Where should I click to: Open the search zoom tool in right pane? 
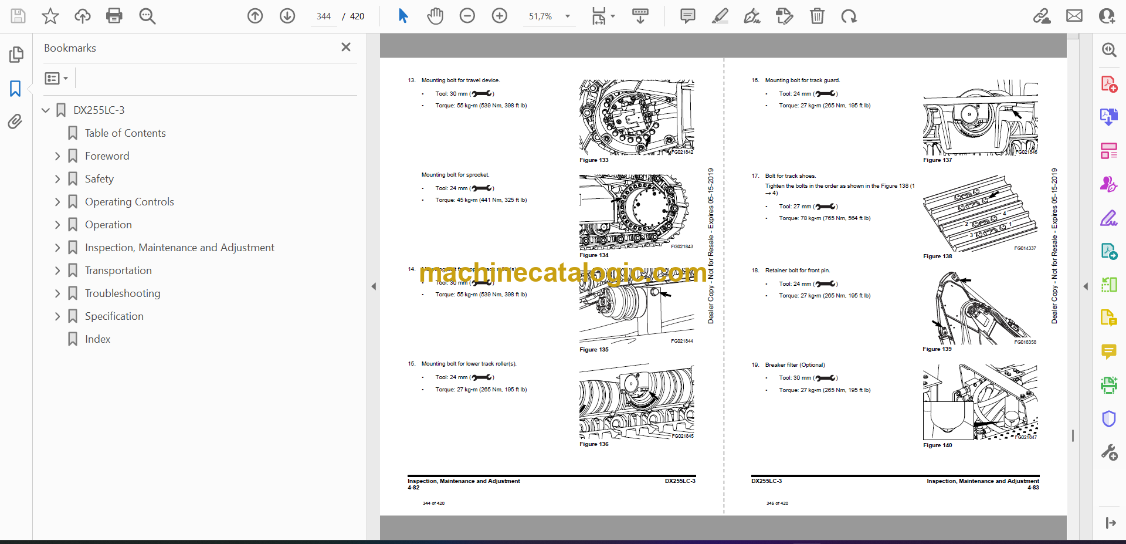(1108, 50)
